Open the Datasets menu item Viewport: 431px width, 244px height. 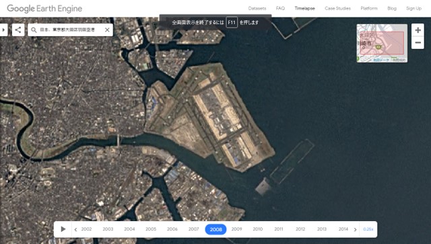(257, 8)
